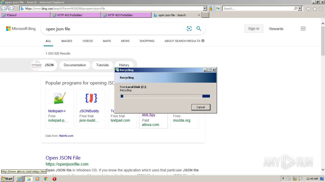Click the JSONBuddy program icon

coord(91,98)
